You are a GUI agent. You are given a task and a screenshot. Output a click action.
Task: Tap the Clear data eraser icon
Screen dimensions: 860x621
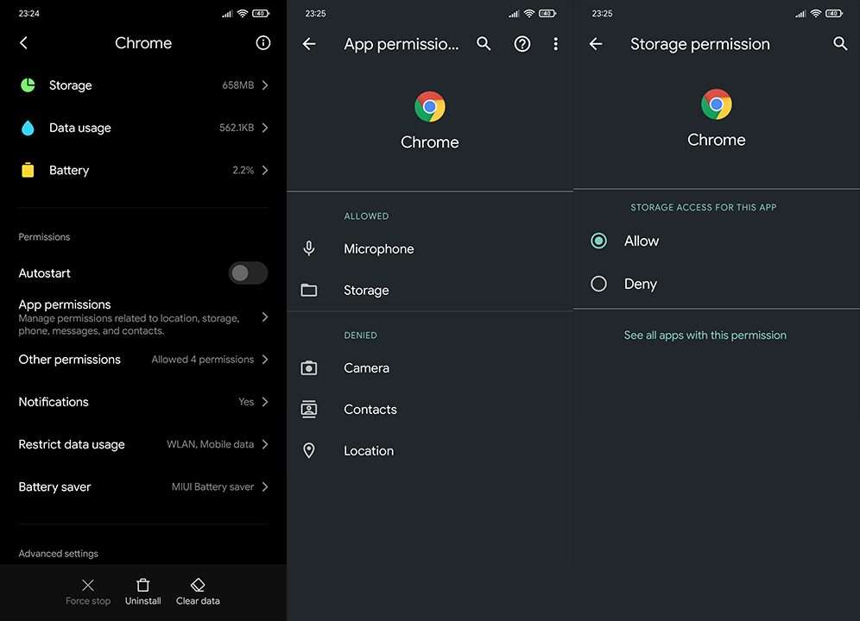(x=198, y=585)
